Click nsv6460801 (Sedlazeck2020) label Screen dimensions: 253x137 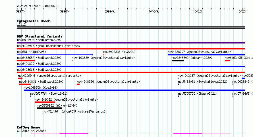click(41, 82)
